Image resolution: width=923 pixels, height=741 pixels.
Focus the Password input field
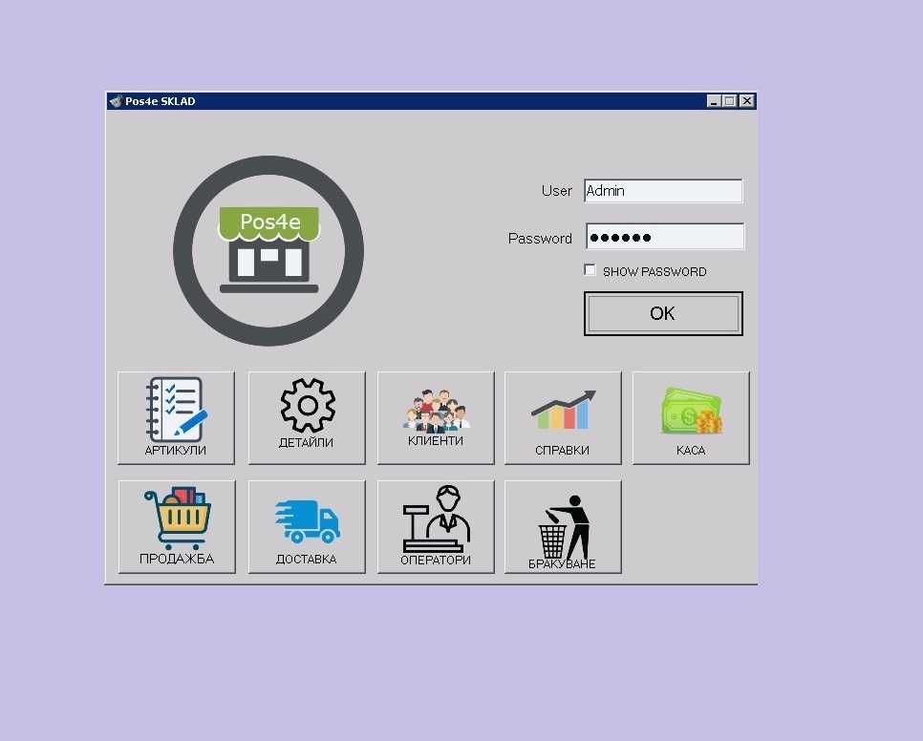point(665,237)
